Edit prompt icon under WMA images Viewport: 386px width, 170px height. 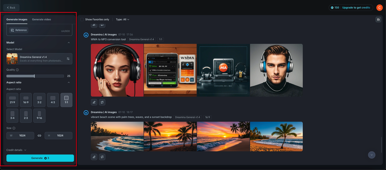pyautogui.click(x=94, y=102)
